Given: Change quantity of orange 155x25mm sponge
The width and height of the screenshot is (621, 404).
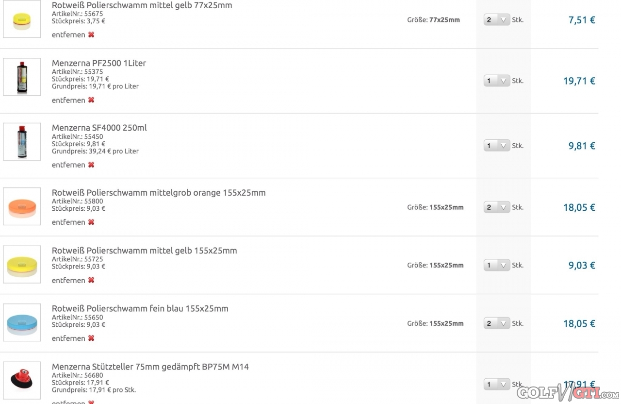Looking at the screenshot, I should point(497,207).
